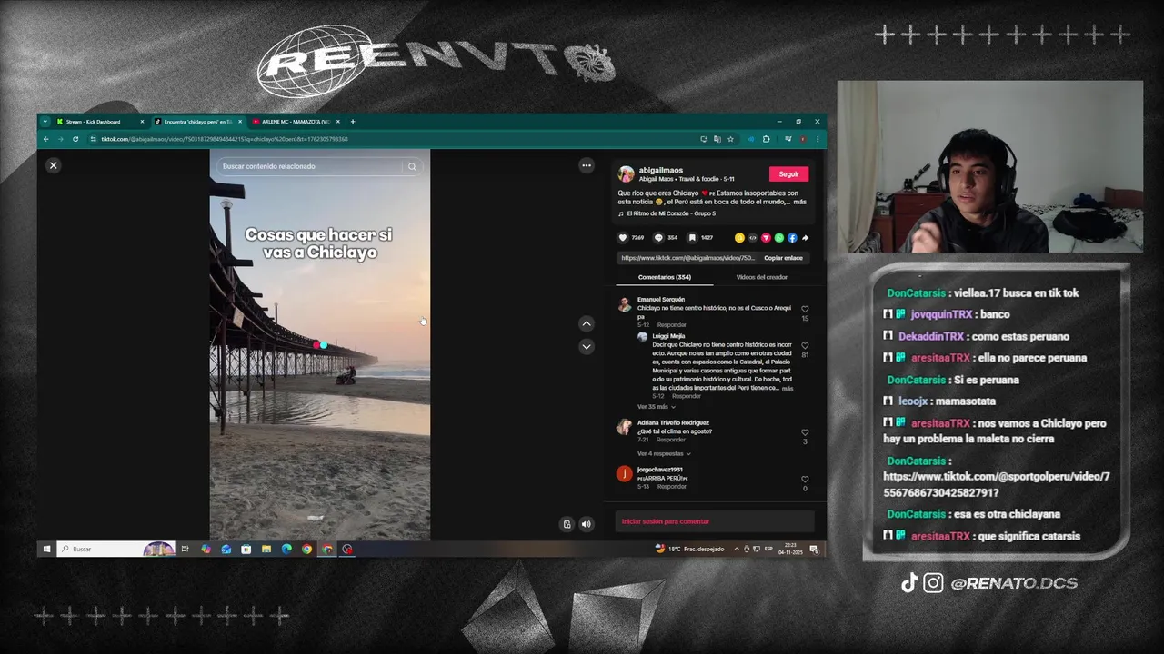1164x654 pixels.
Task: Click Copiar enlace button
Action: click(783, 258)
